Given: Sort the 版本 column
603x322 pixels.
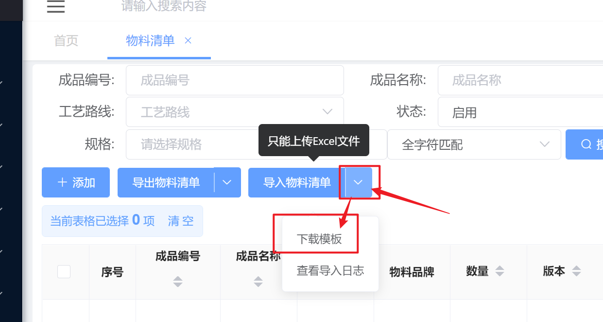Looking at the screenshot, I should pyautogui.click(x=576, y=271).
